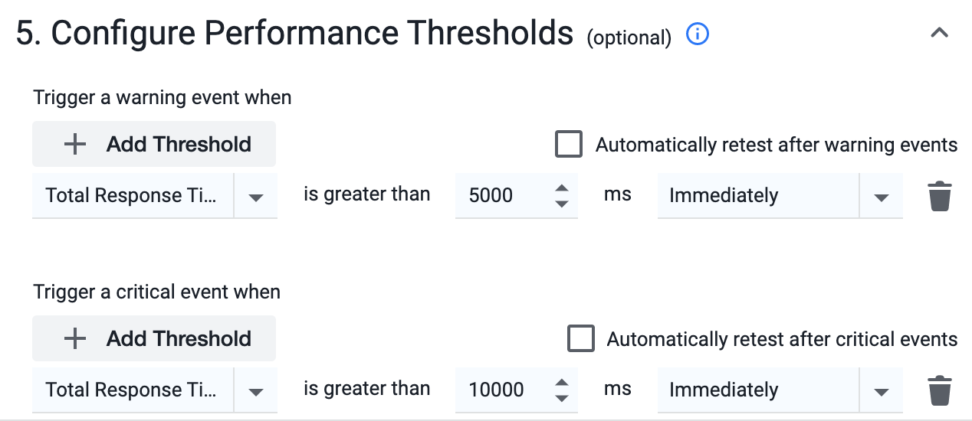Open critical Immediately timing dropdown

tap(780, 390)
